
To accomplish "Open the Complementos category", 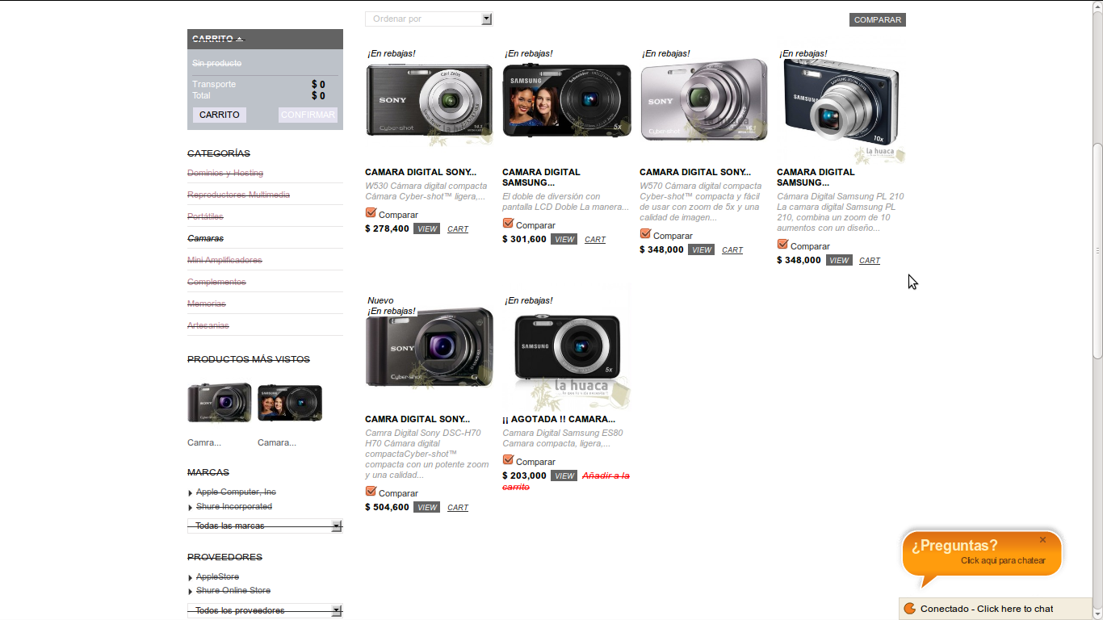I will coord(216,283).
